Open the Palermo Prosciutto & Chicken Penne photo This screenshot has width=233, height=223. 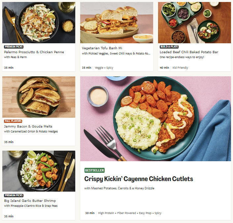click(39, 22)
